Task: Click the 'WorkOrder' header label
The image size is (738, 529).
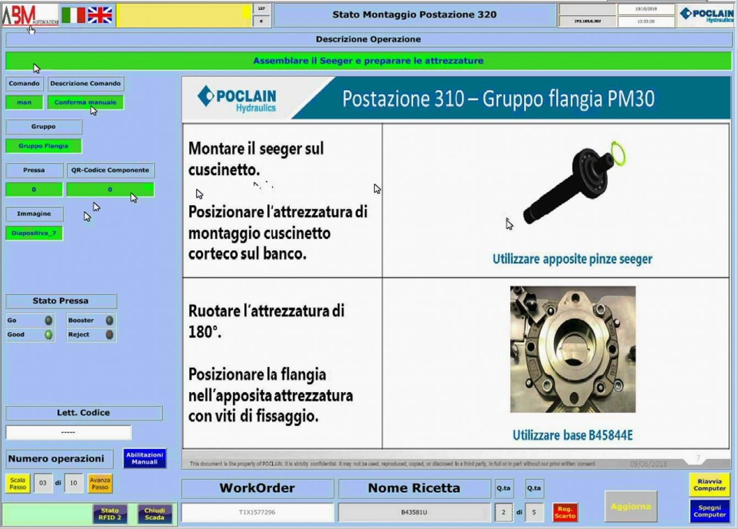Action: [257, 488]
